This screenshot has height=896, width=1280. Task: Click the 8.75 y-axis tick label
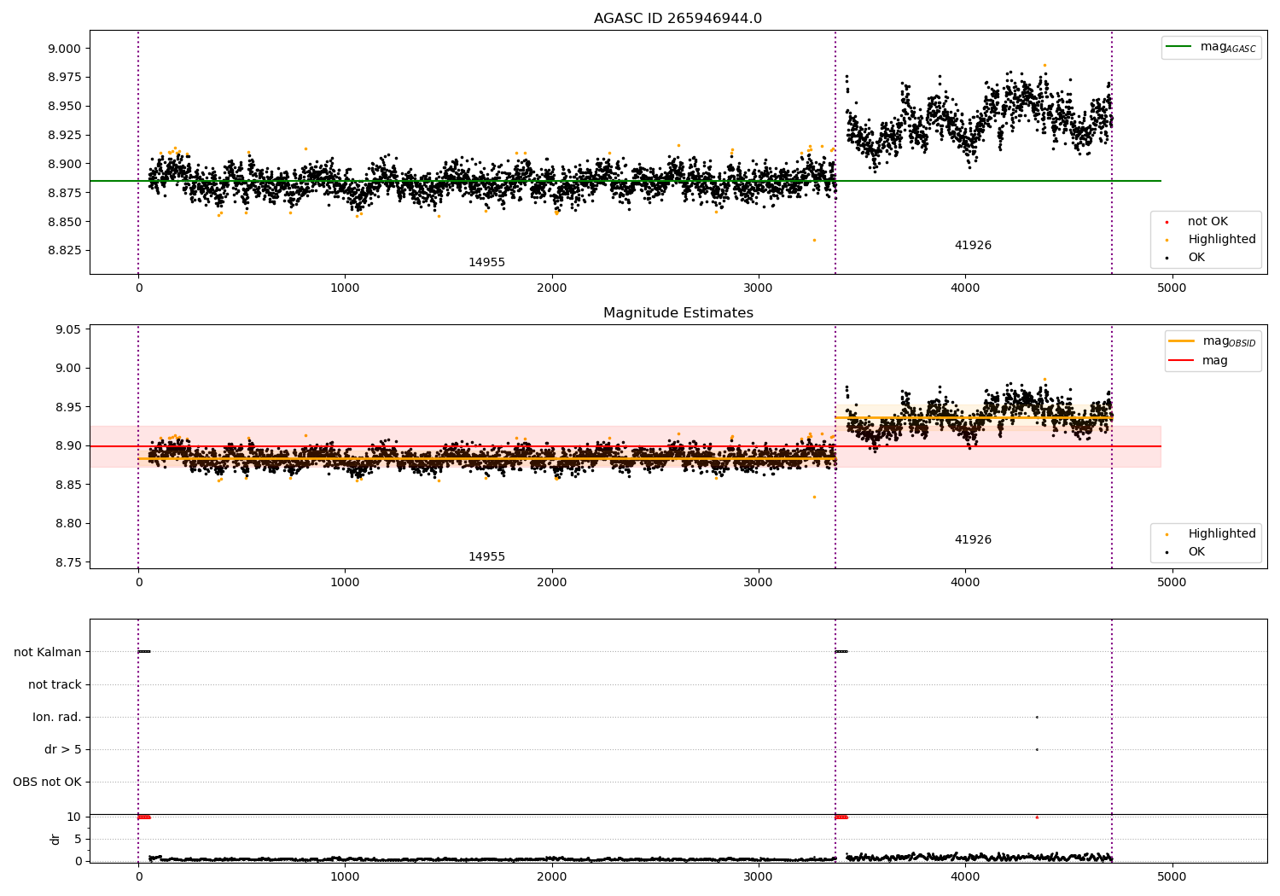click(x=67, y=562)
